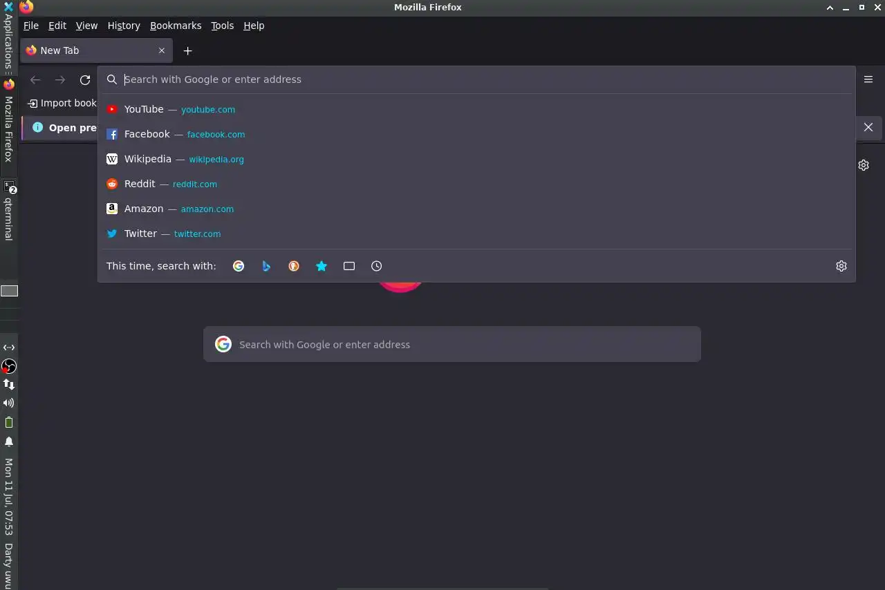Search open tabs via the tabs icon
Screen dimensions: 885x590
click(349, 266)
